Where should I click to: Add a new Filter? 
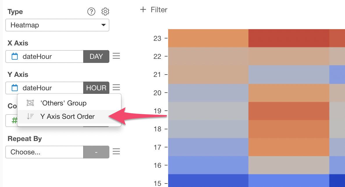pos(154,10)
